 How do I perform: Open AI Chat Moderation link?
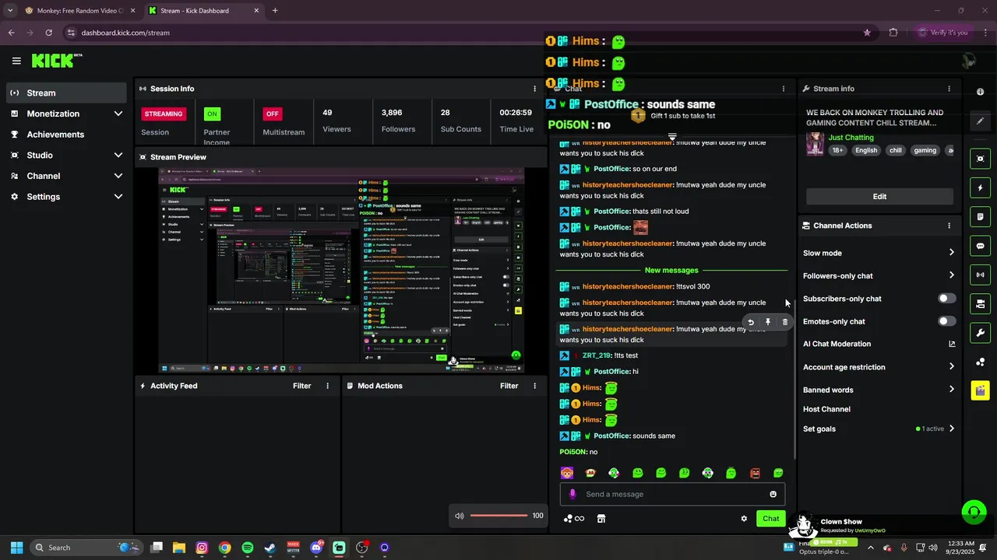click(x=879, y=344)
